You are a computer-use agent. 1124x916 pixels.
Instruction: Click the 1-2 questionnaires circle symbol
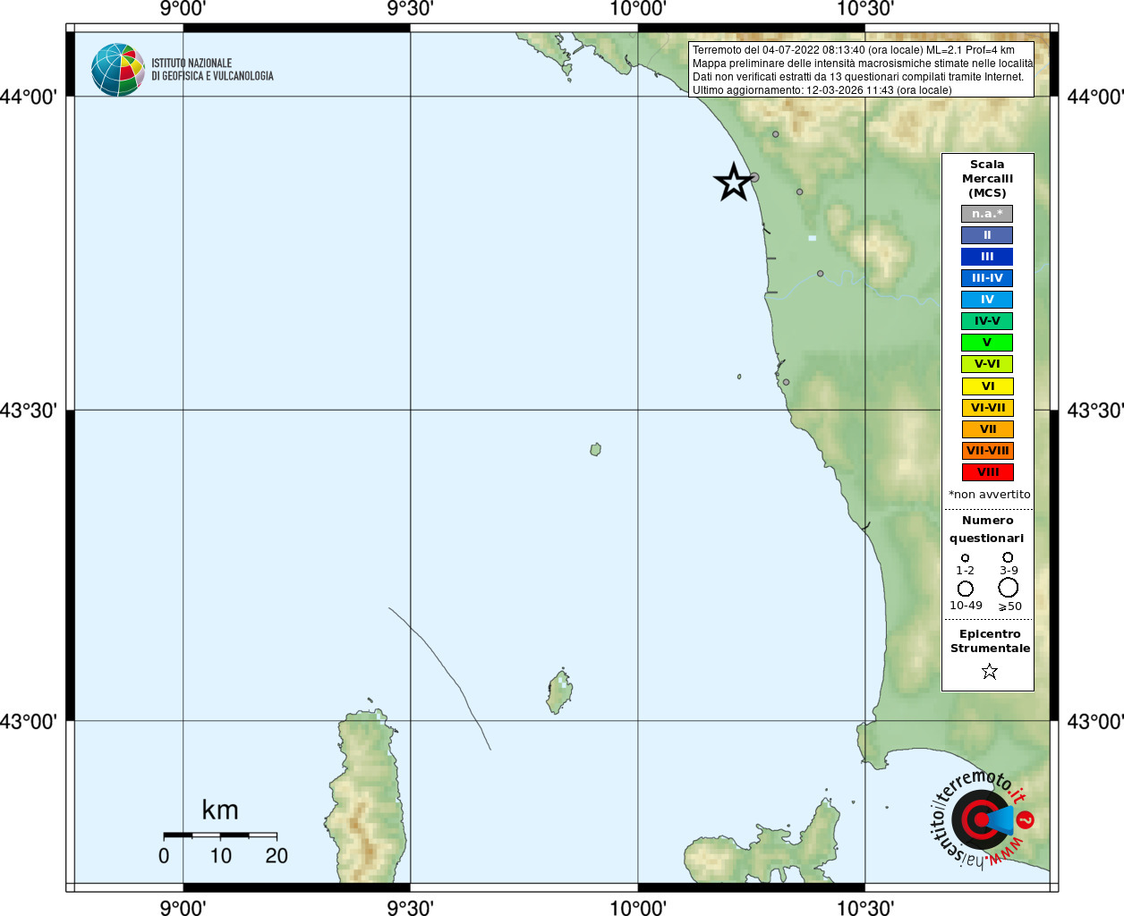[965, 558]
